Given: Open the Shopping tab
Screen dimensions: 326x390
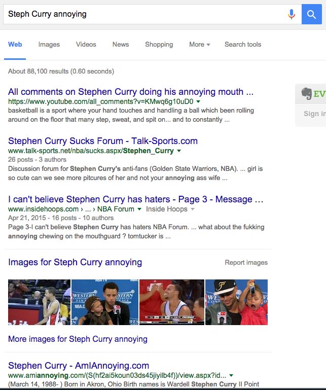Looking at the screenshot, I should click(x=159, y=45).
